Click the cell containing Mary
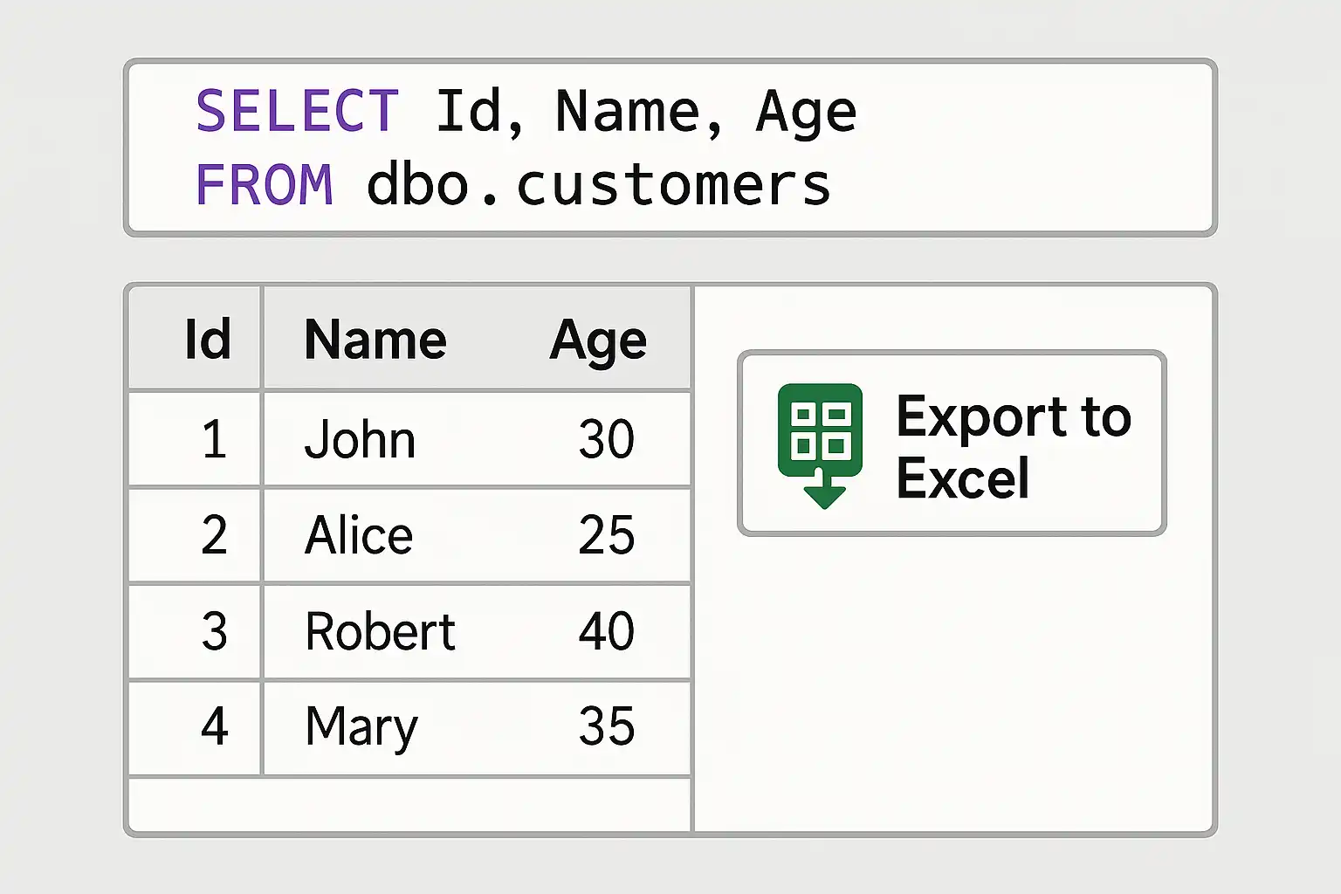The height and width of the screenshot is (894, 1341). [x=361, y=727]
